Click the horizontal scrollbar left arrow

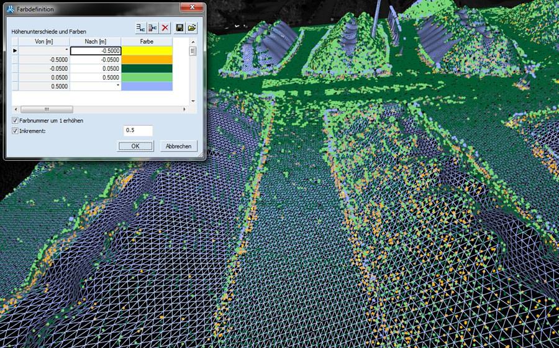(x=16, y=109)
